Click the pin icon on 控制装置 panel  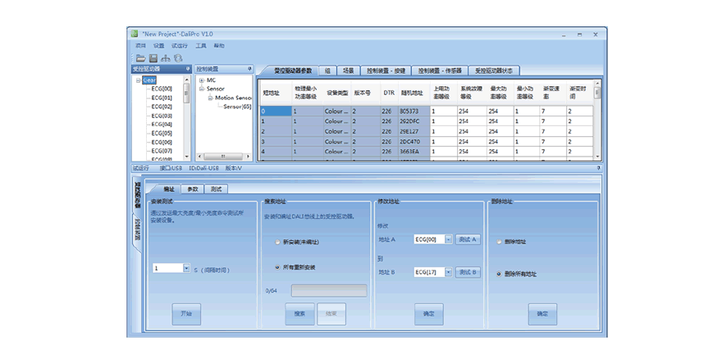250,69
